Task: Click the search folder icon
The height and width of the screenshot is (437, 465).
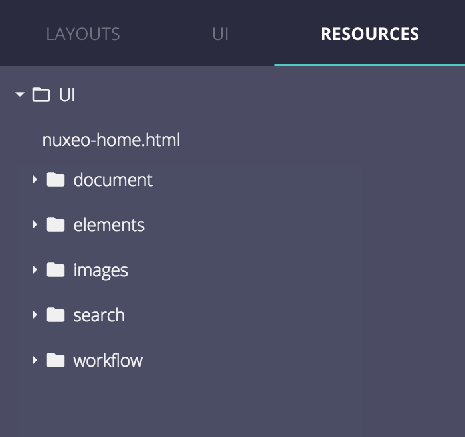Action: (x=56, y=315)
